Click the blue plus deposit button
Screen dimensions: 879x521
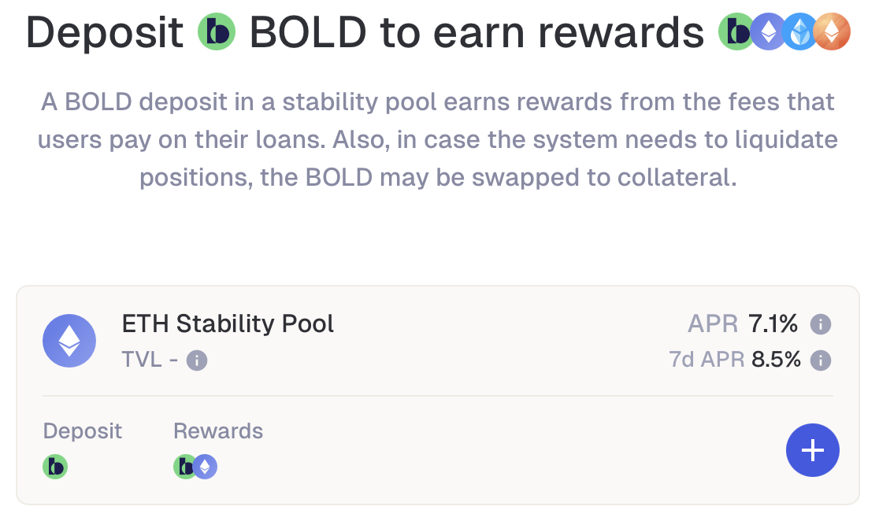[813, 449]
